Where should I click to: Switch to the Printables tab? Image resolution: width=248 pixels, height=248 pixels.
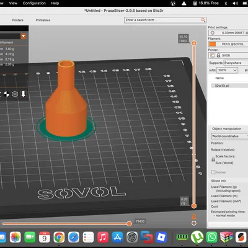click(x=43, y=20)
